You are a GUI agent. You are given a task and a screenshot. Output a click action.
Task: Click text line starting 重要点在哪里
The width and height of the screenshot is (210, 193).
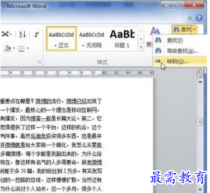pos(51,101)
